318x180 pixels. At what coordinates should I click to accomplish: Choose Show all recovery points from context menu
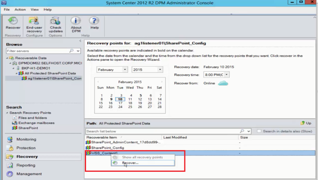(143, 157)
